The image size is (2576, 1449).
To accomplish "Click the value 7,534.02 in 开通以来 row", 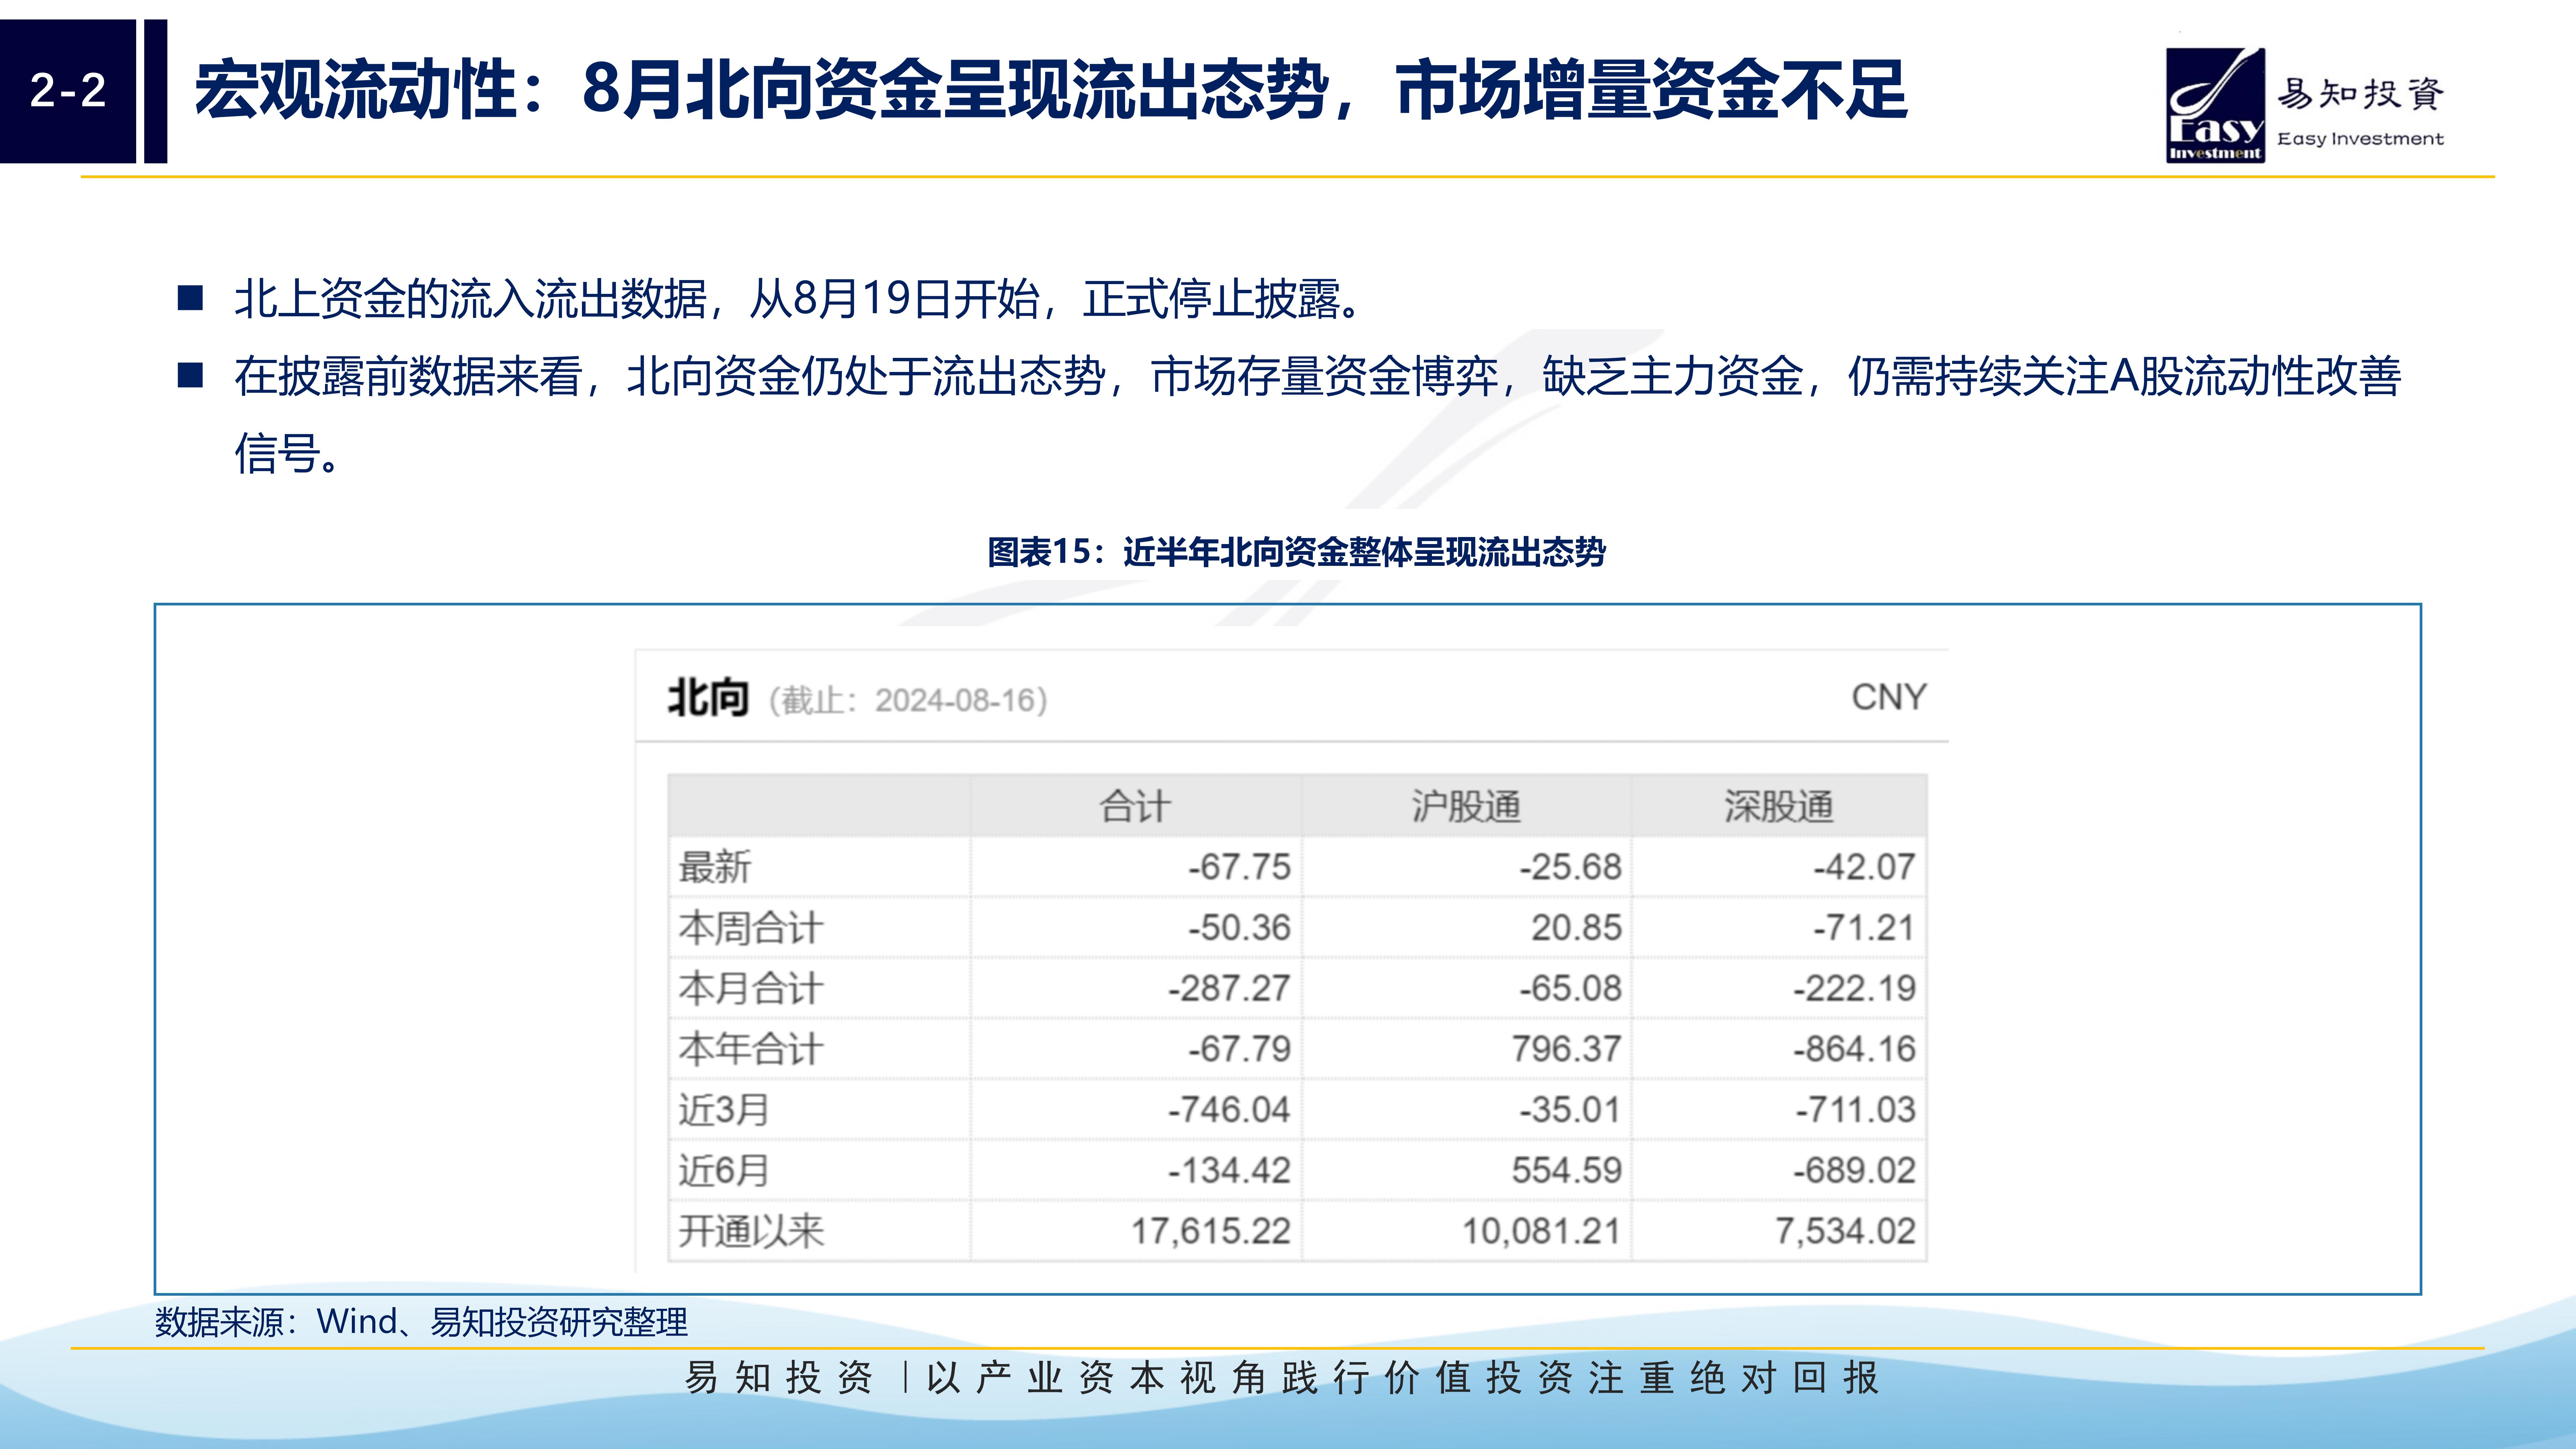I will point(1845,1231).
